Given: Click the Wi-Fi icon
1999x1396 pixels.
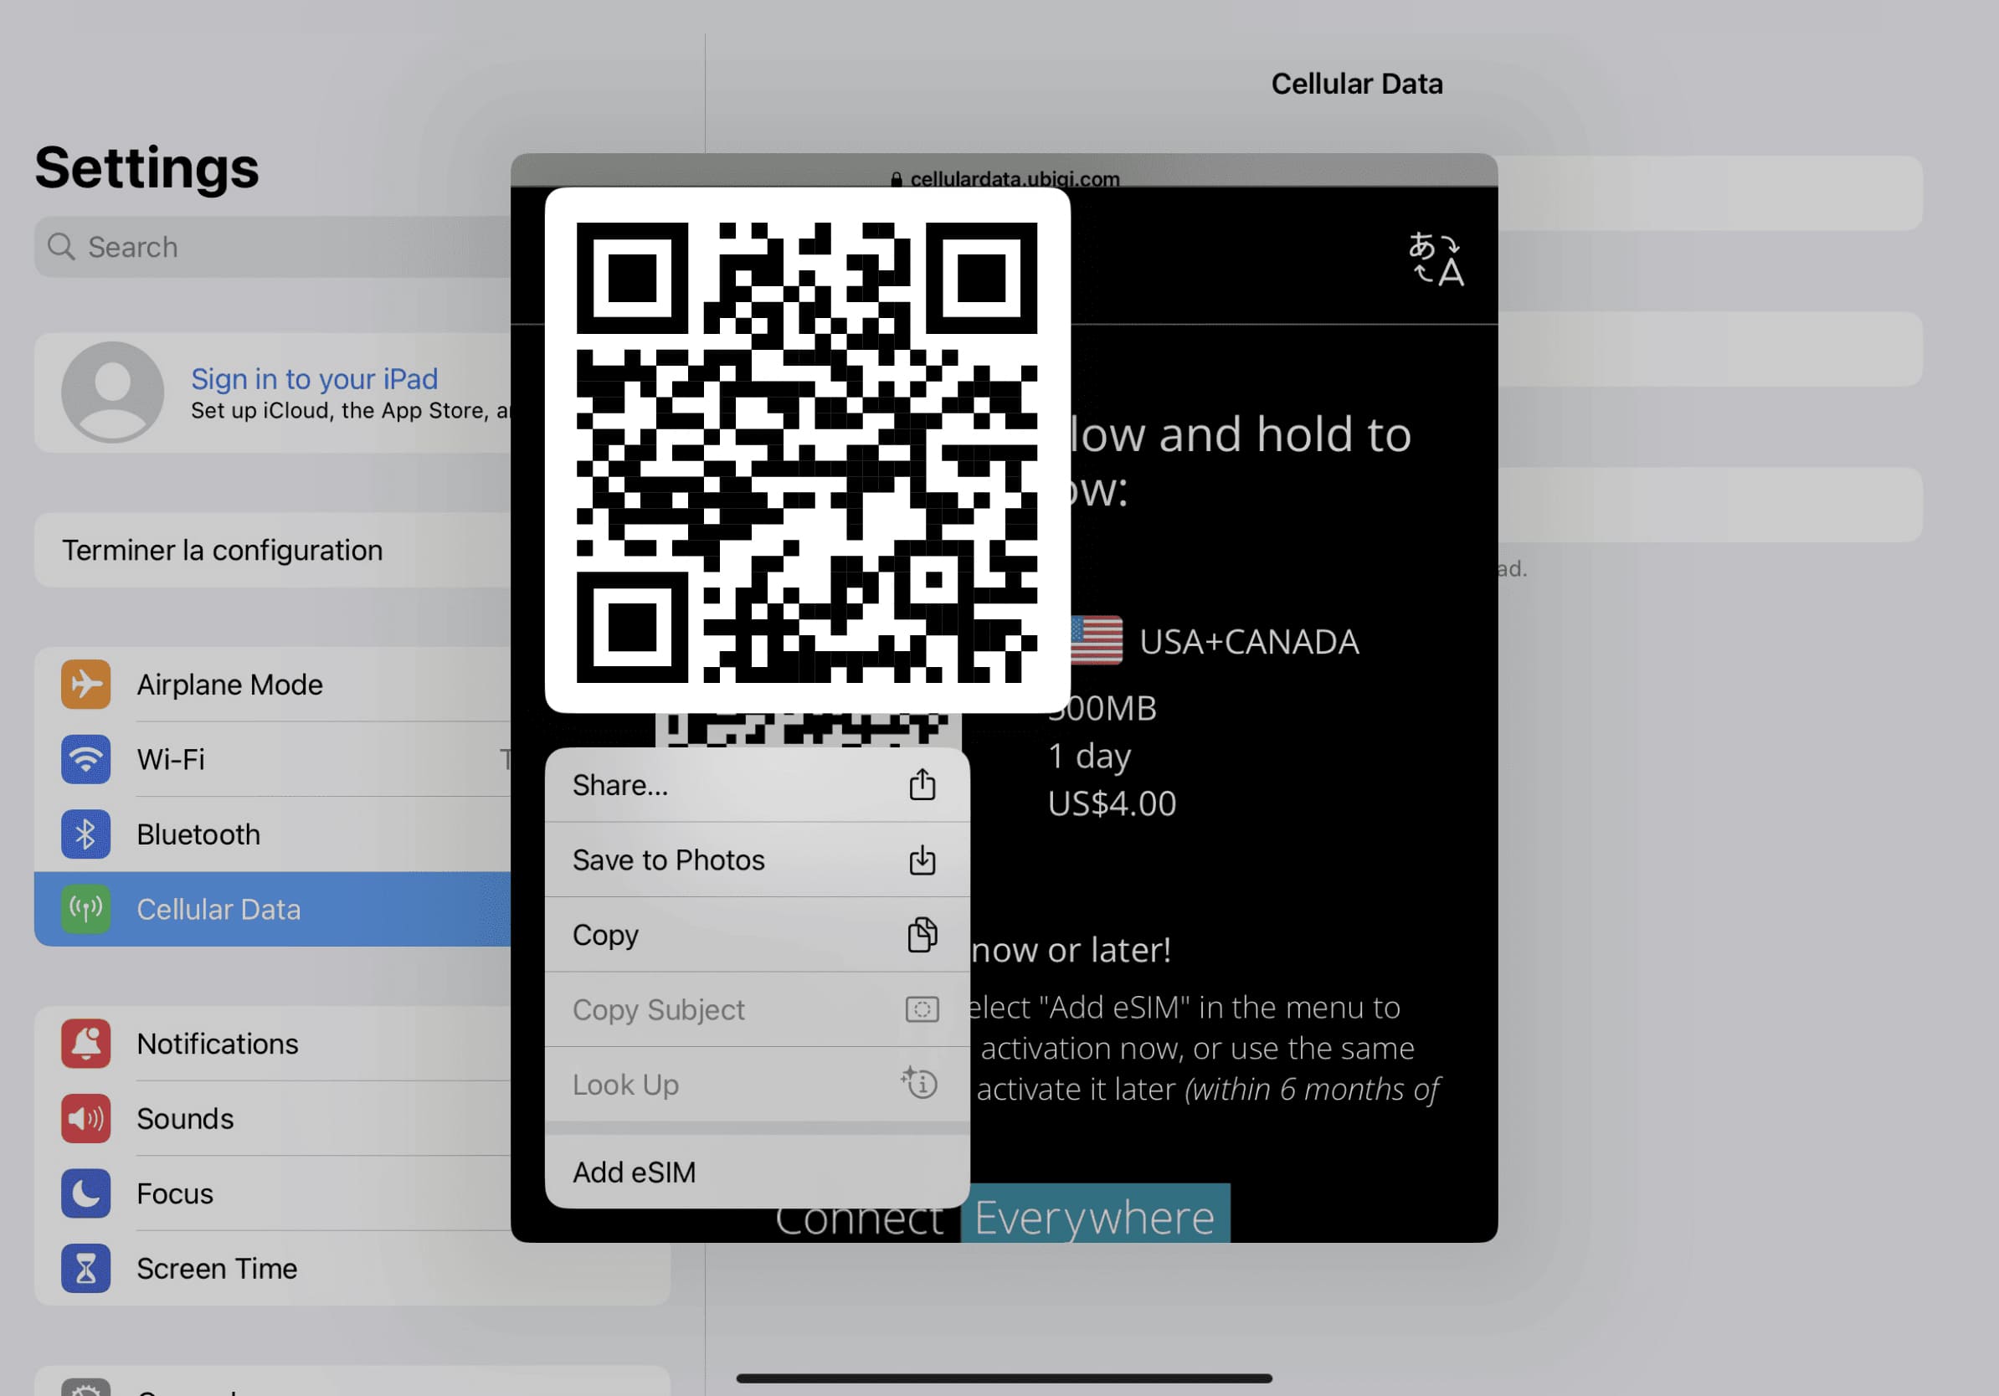Looking at the screenshot, I should coord(85,759).
